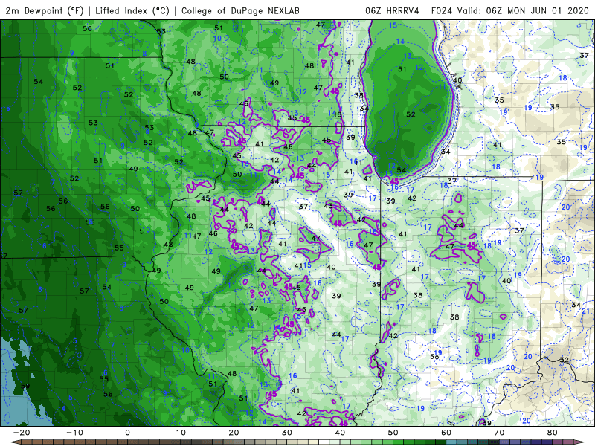Click the '-10' colorbar tick label
This screenshot has height=446, width=595.
74,433
